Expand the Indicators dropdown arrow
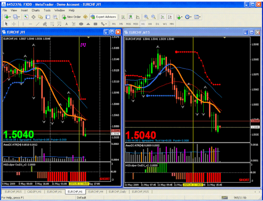263x201 pixels. 182,17
